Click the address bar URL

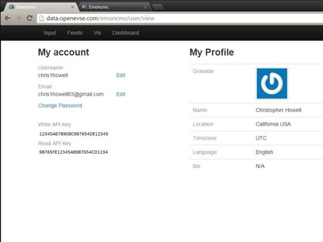(100, 19)
